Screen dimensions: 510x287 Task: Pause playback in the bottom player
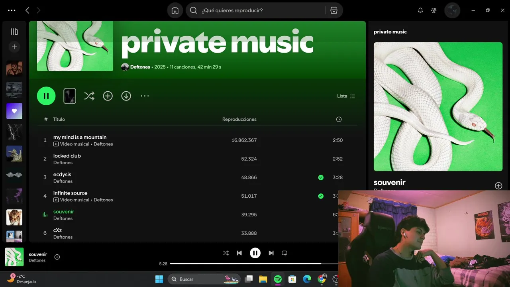255,253
